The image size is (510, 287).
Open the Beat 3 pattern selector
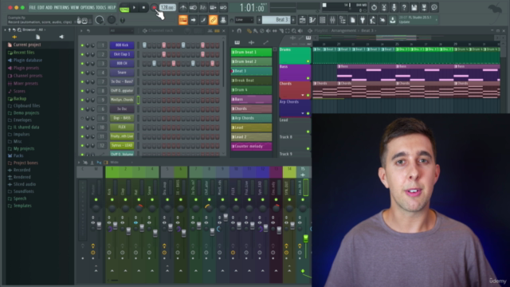click(x=277, y=20)
